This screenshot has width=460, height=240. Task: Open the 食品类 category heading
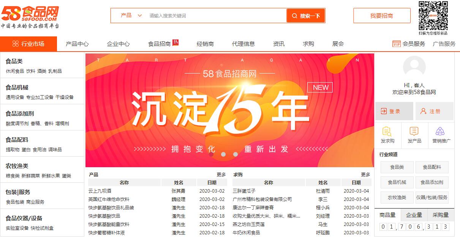(14, 61)
